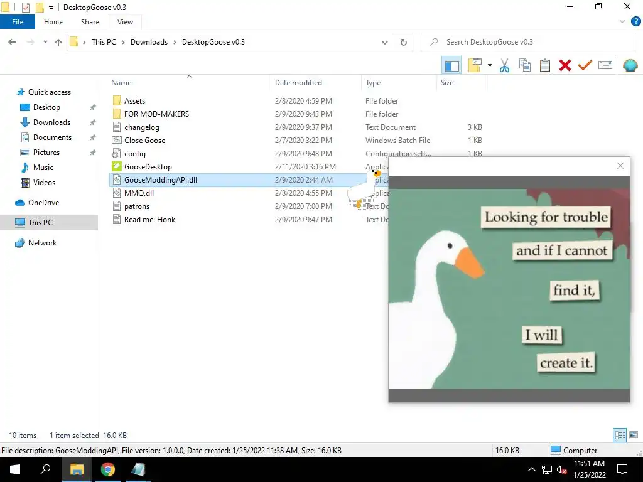643x482 pixels.
Task: Click the Properties card icon
Action: pyautogui.click(x=605, y=65)
